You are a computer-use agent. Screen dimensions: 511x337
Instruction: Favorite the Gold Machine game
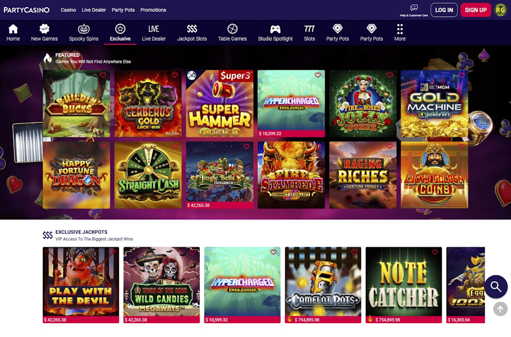[x=462, y=75]
